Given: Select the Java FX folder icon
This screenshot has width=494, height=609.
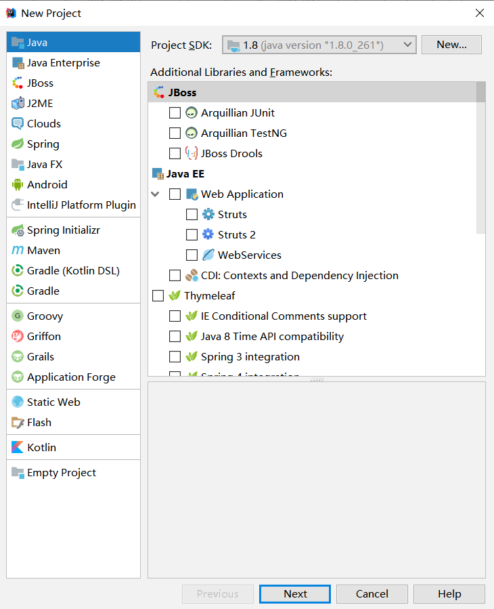Looking at the screenshot, I should pos(18,165).
